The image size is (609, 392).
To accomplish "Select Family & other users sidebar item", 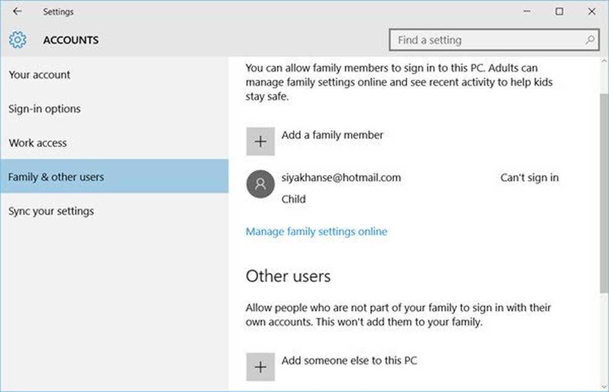I will click(56, 177).
